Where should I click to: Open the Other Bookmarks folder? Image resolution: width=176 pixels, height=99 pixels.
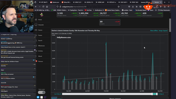[x=164, y=10]
